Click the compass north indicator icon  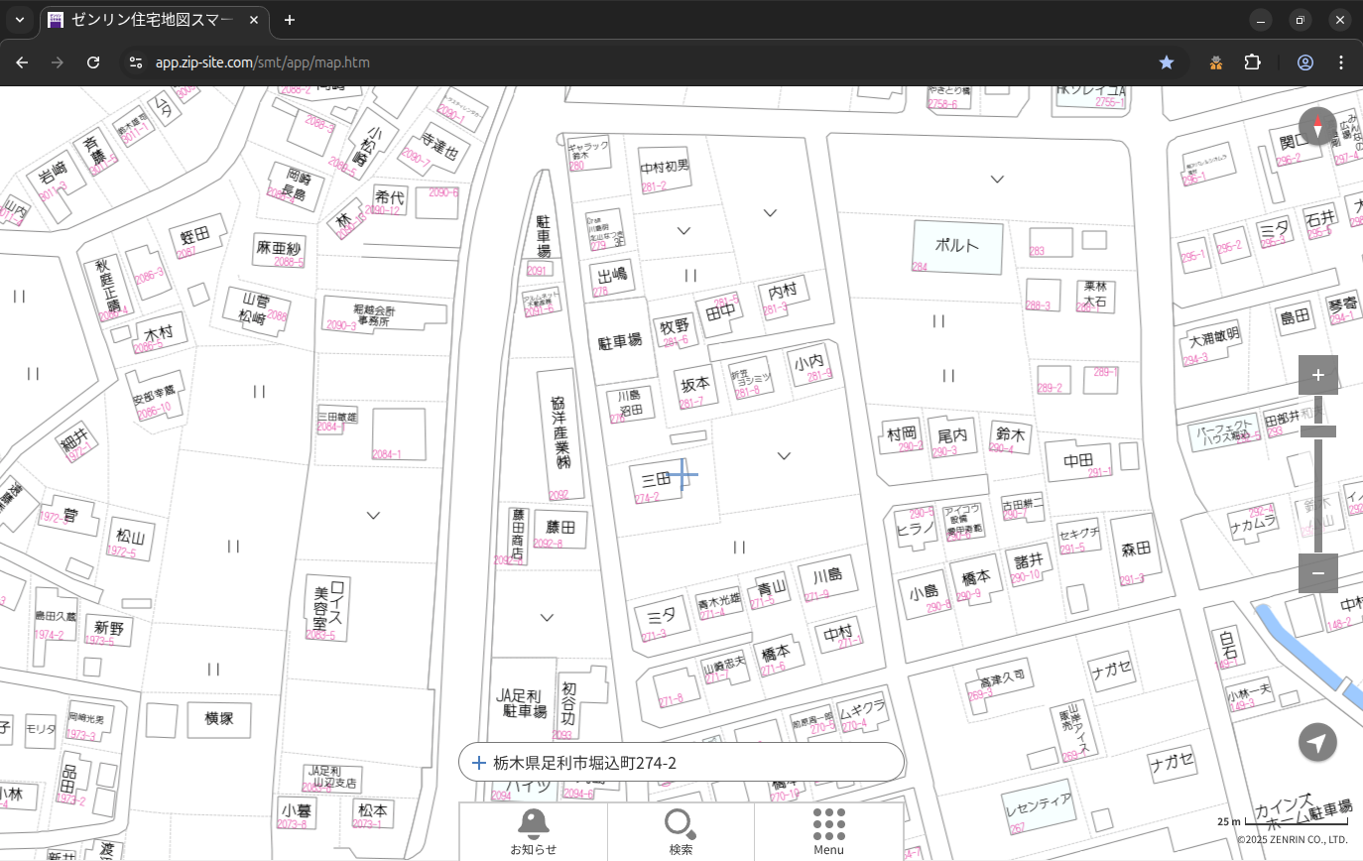(1317, 127)
